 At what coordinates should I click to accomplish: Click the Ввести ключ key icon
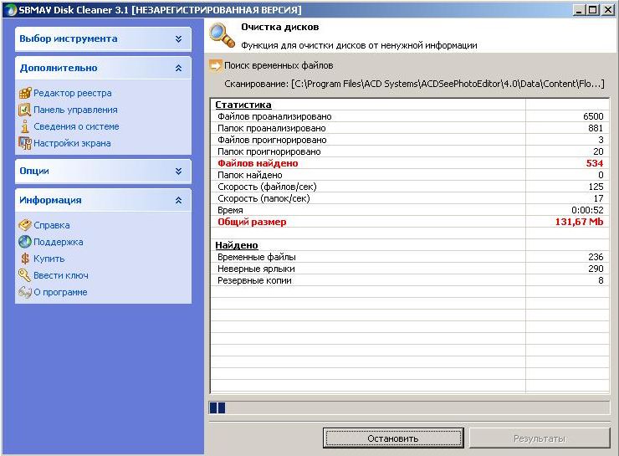(x=24, y=275)
